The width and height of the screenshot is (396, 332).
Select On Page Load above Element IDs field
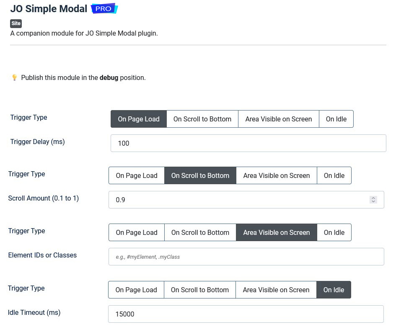point(137,232)
